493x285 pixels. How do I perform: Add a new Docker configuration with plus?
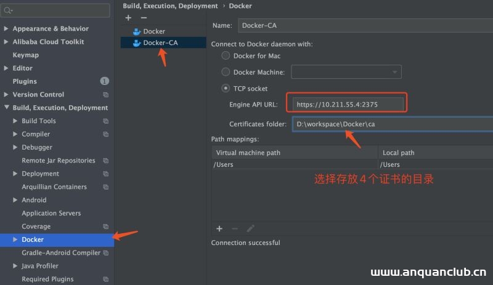point(128,18)
